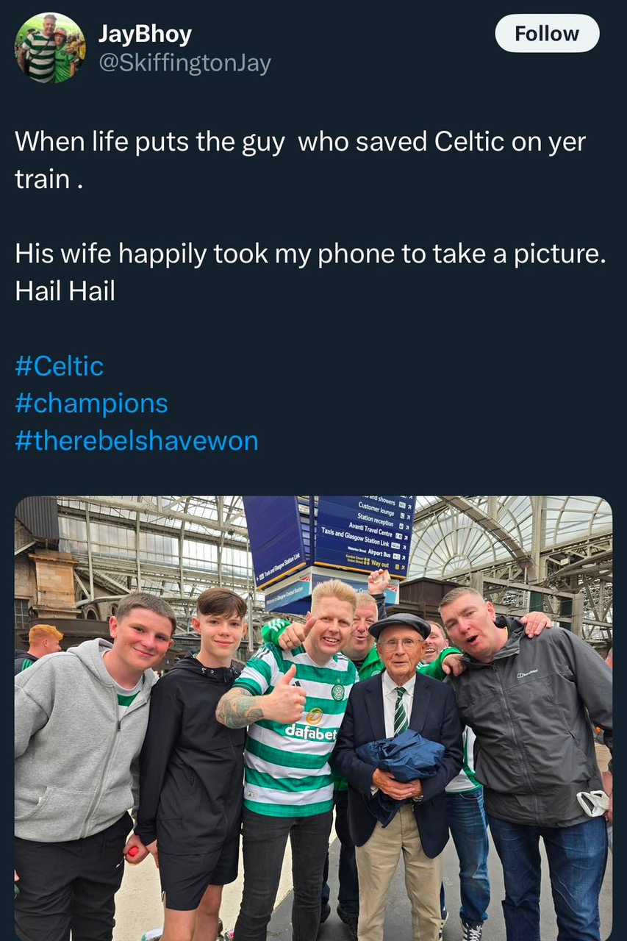
Task: Click the Celtic crest on striped jersey
Action: 337,693
